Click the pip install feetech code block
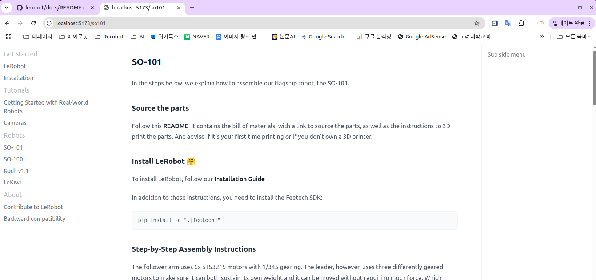The image size is (596, 280). [x=295, y=220]
